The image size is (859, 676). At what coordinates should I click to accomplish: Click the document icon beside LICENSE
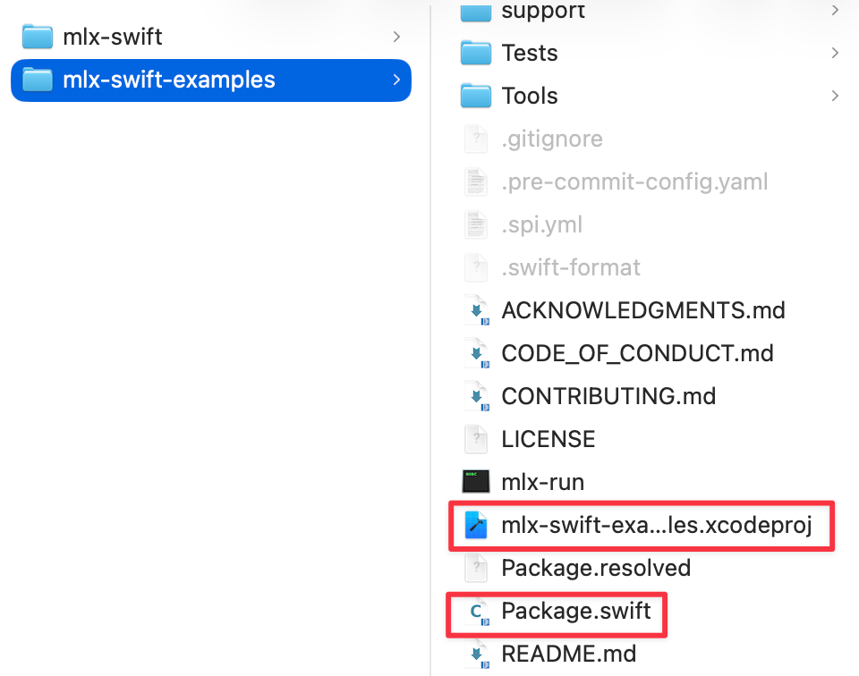[x=475, y=438]
